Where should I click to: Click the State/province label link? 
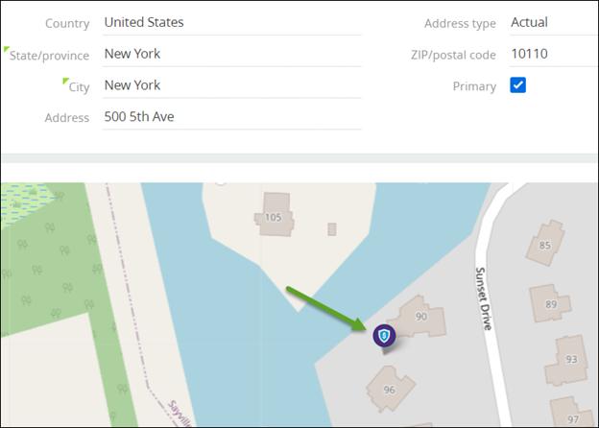tap(49, 56)
